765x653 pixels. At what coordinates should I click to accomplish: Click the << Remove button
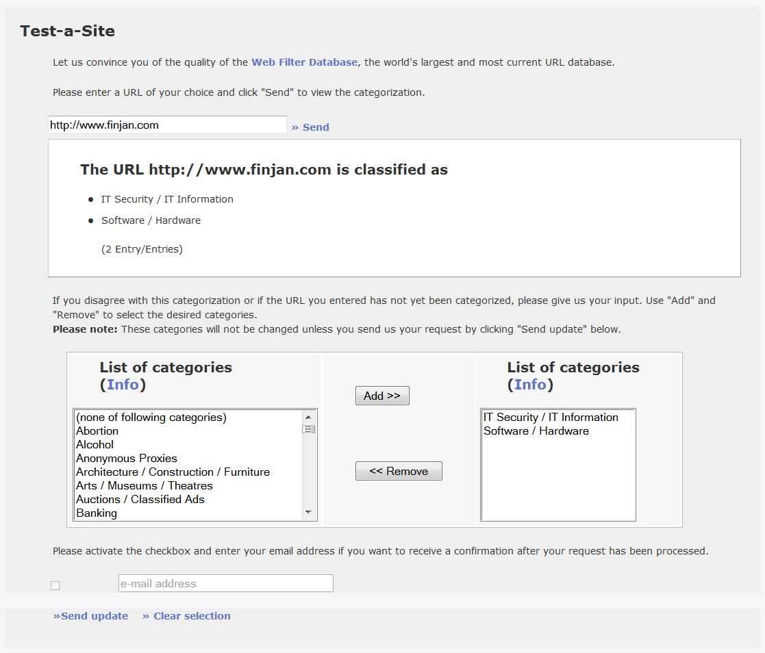coord(399,471)
